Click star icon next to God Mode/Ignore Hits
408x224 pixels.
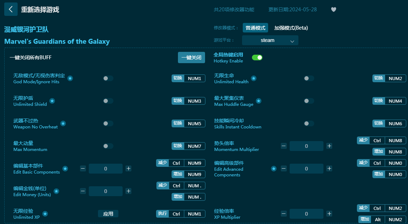coord(70,78)
